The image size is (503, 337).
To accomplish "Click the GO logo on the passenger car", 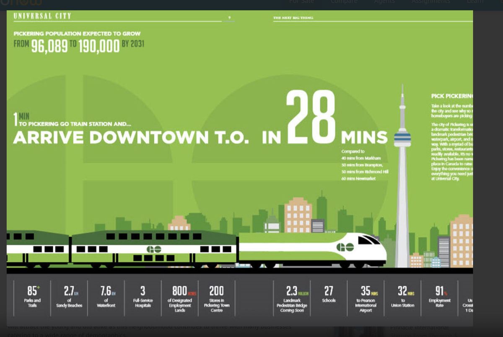I will pyautogui.click(x=154, y=249).
